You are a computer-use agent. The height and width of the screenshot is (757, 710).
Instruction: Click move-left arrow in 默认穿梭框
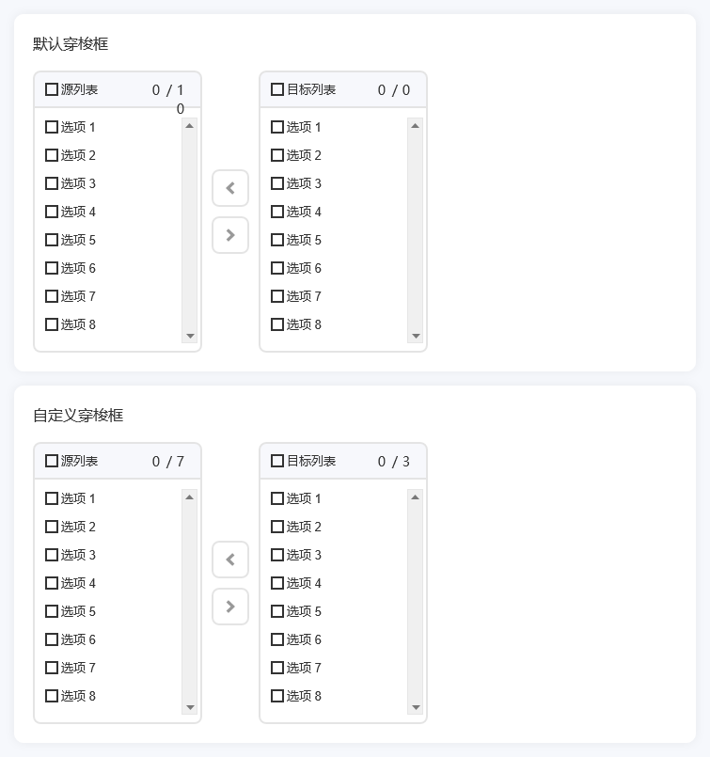point(230,188)
